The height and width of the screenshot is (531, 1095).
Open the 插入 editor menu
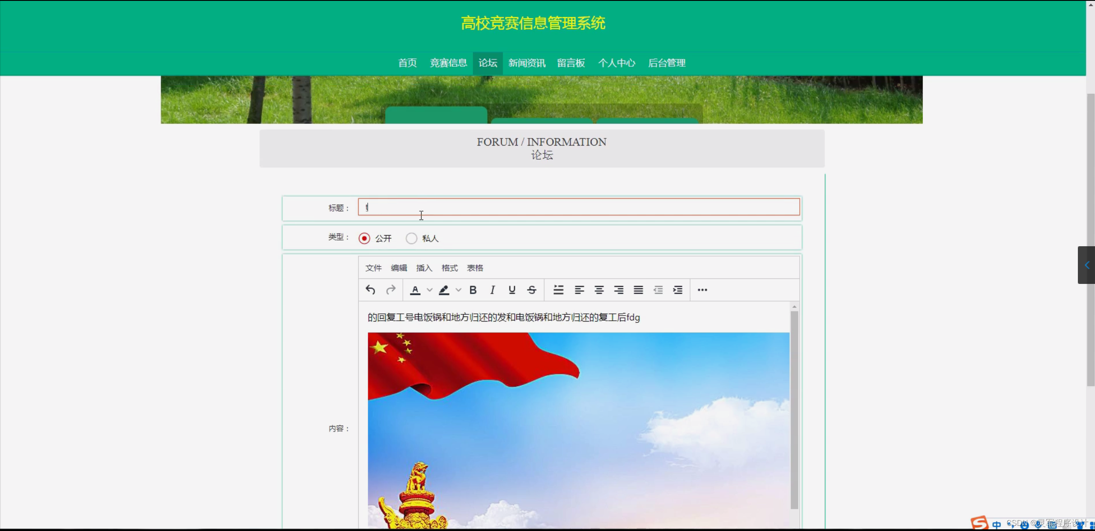point(424,268)
